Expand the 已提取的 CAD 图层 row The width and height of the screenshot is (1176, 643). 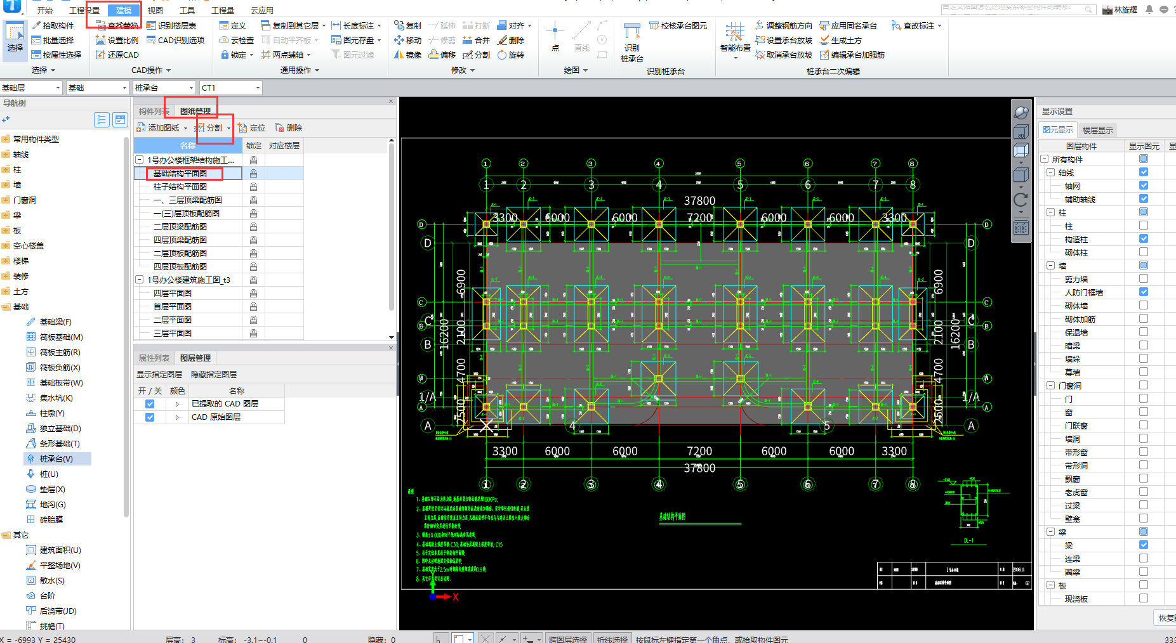pyautogui.click(x=178, y=404)
